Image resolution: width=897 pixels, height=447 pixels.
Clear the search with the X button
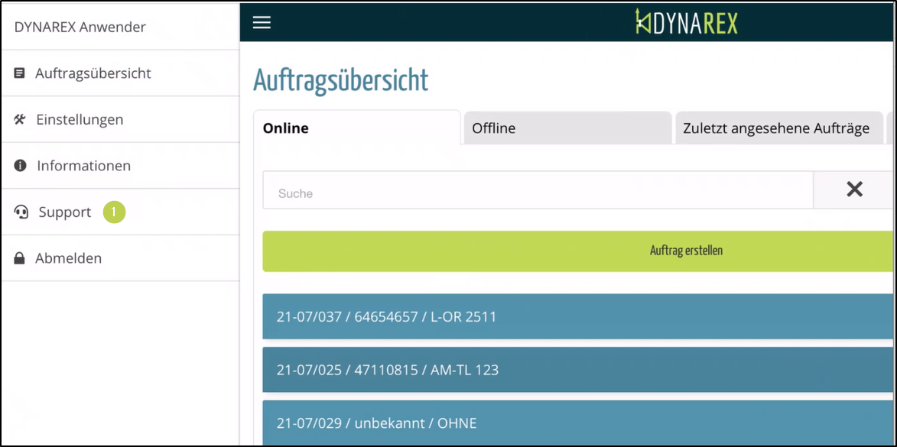854,190
